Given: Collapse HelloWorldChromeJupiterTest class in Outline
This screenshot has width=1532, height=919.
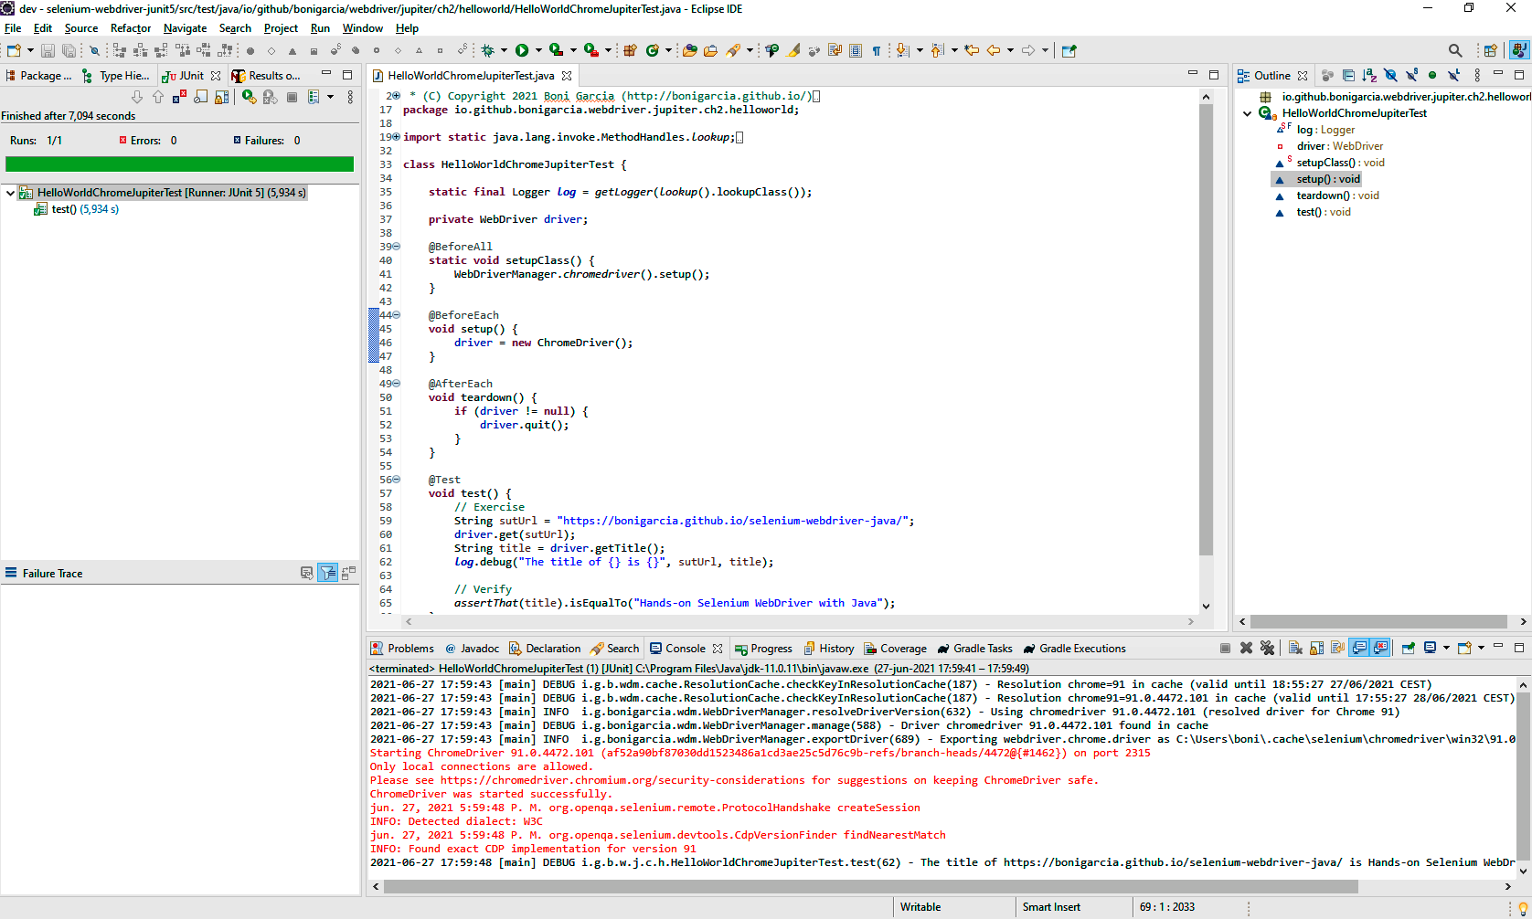Looking at the screenshot, I should click(x=1247, y=113).
